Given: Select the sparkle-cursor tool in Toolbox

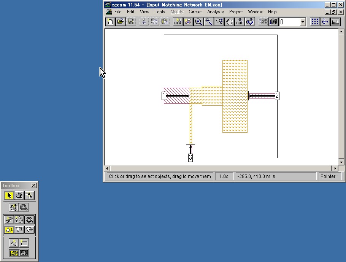Looking at the screenshot, I should (29, 195).
